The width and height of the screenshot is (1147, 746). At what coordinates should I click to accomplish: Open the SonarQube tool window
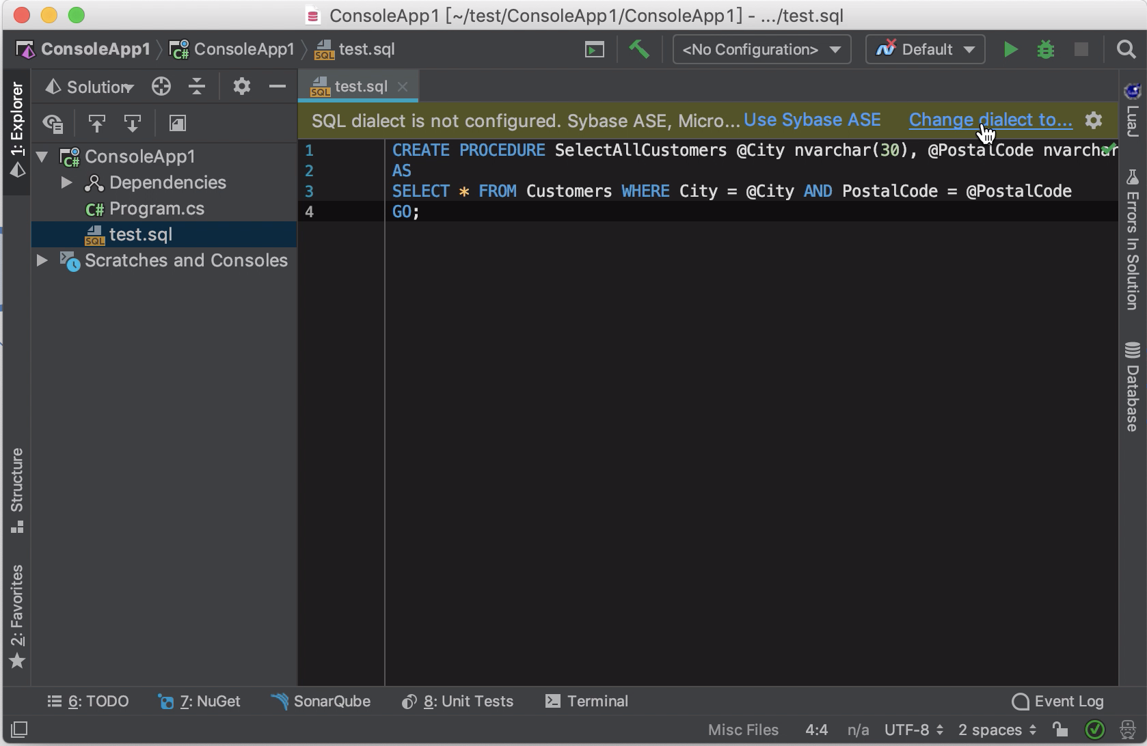point(321,702)
